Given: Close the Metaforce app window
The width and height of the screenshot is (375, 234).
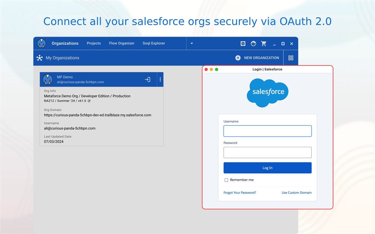Looking at the screenshot, I should pos(292,44).
